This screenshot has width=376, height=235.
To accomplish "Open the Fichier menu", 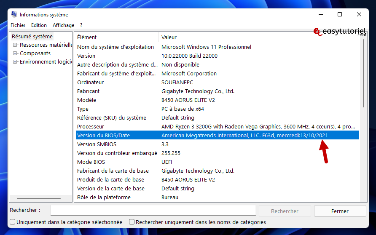I will pos(18,25).
